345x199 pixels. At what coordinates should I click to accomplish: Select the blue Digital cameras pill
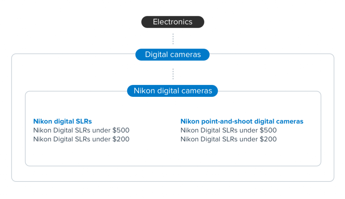coord(172,54)
